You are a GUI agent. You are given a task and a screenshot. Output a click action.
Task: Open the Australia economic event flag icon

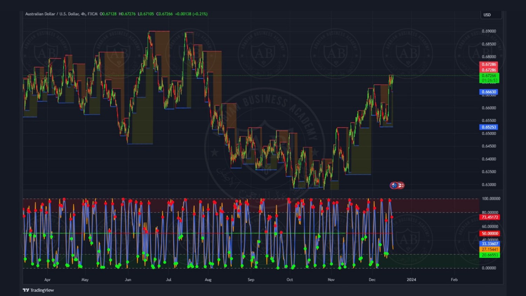[x=394, y=185]
